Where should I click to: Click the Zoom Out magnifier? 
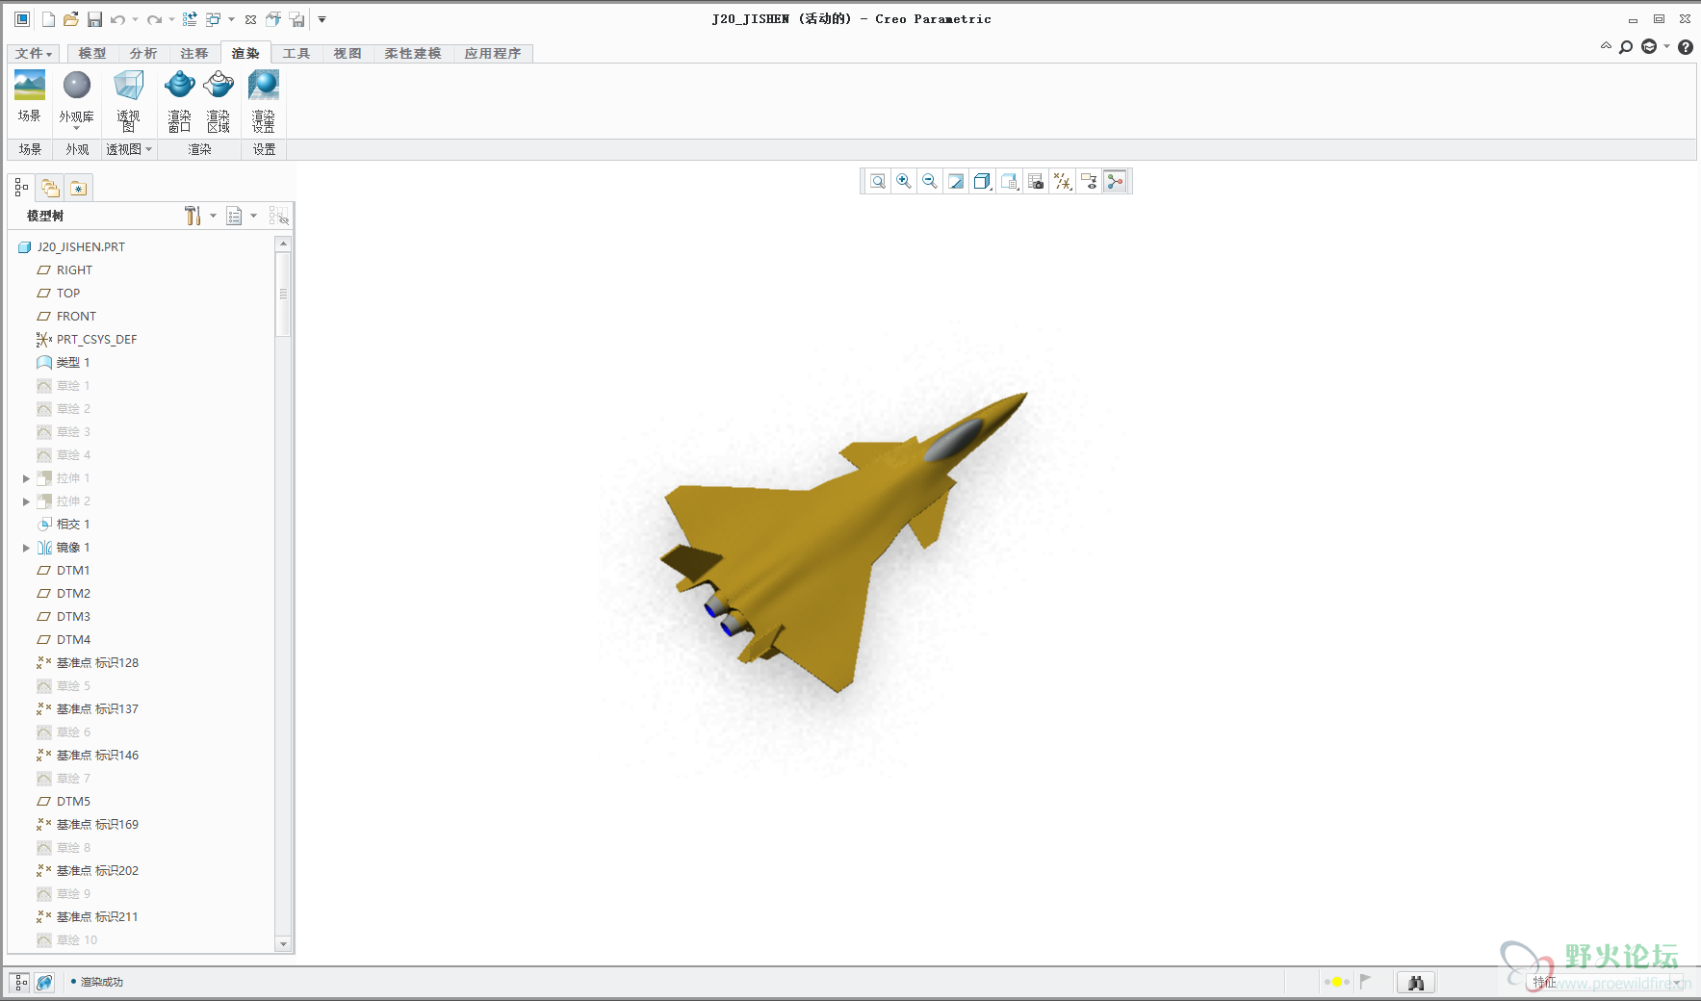[x=929, y=181]
